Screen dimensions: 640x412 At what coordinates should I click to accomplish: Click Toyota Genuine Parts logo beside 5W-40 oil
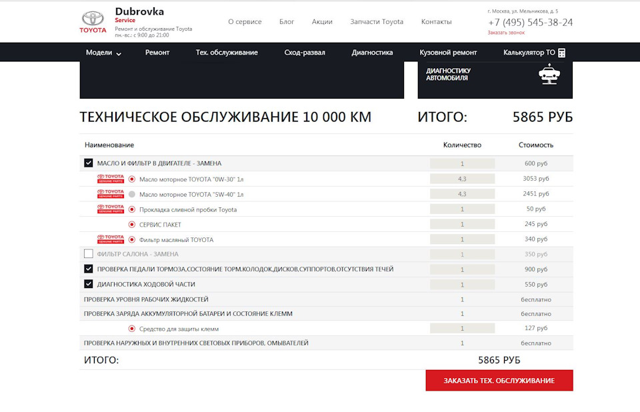[x=111, y=194]
